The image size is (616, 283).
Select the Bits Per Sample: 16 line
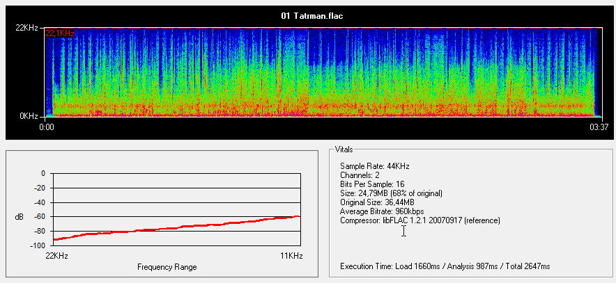(372, 184)
